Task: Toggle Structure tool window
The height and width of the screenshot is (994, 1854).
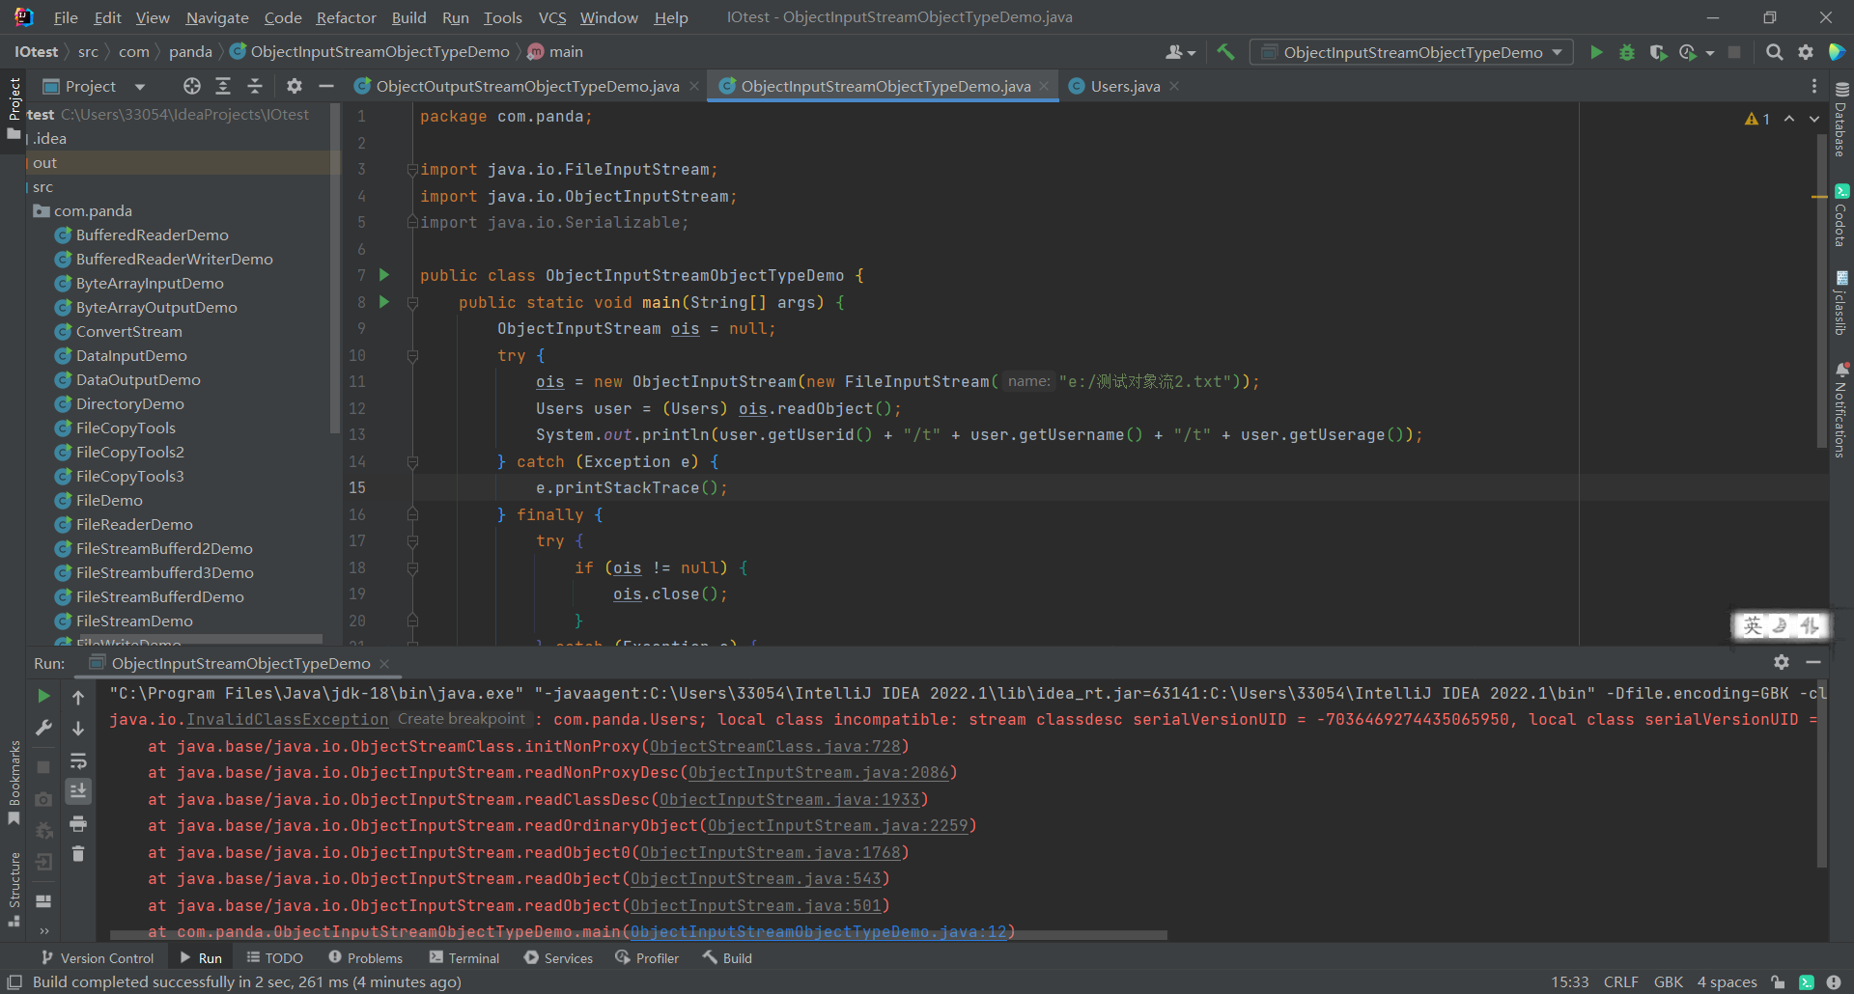Action: coord(14,888)
